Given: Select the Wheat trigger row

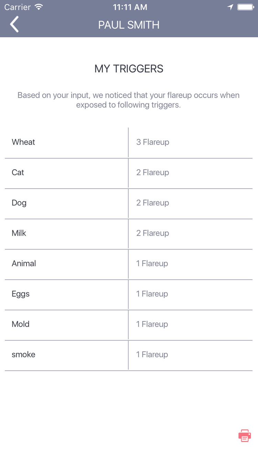Looking at the screenshot, I should 129,143.
